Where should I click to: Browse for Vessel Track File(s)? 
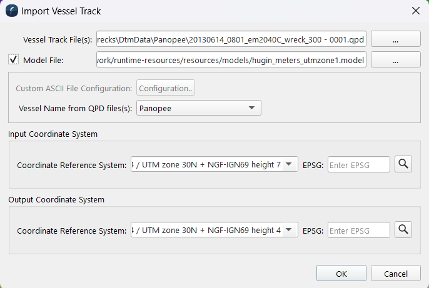tap(395, 39)
